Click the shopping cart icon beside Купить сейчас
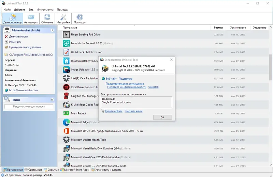 [103, 111]
